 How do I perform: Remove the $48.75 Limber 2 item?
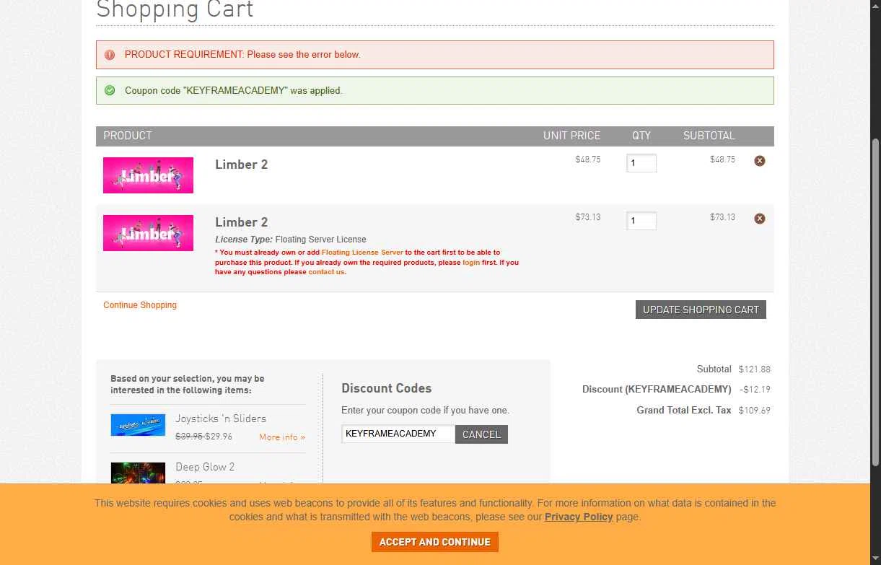(x=759, y=161)
